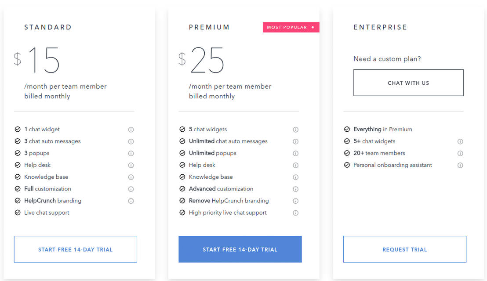Click info icon for Enterprise '5+ chat widgets'
This screenshot has height=281, width=487.
(460, 141)
